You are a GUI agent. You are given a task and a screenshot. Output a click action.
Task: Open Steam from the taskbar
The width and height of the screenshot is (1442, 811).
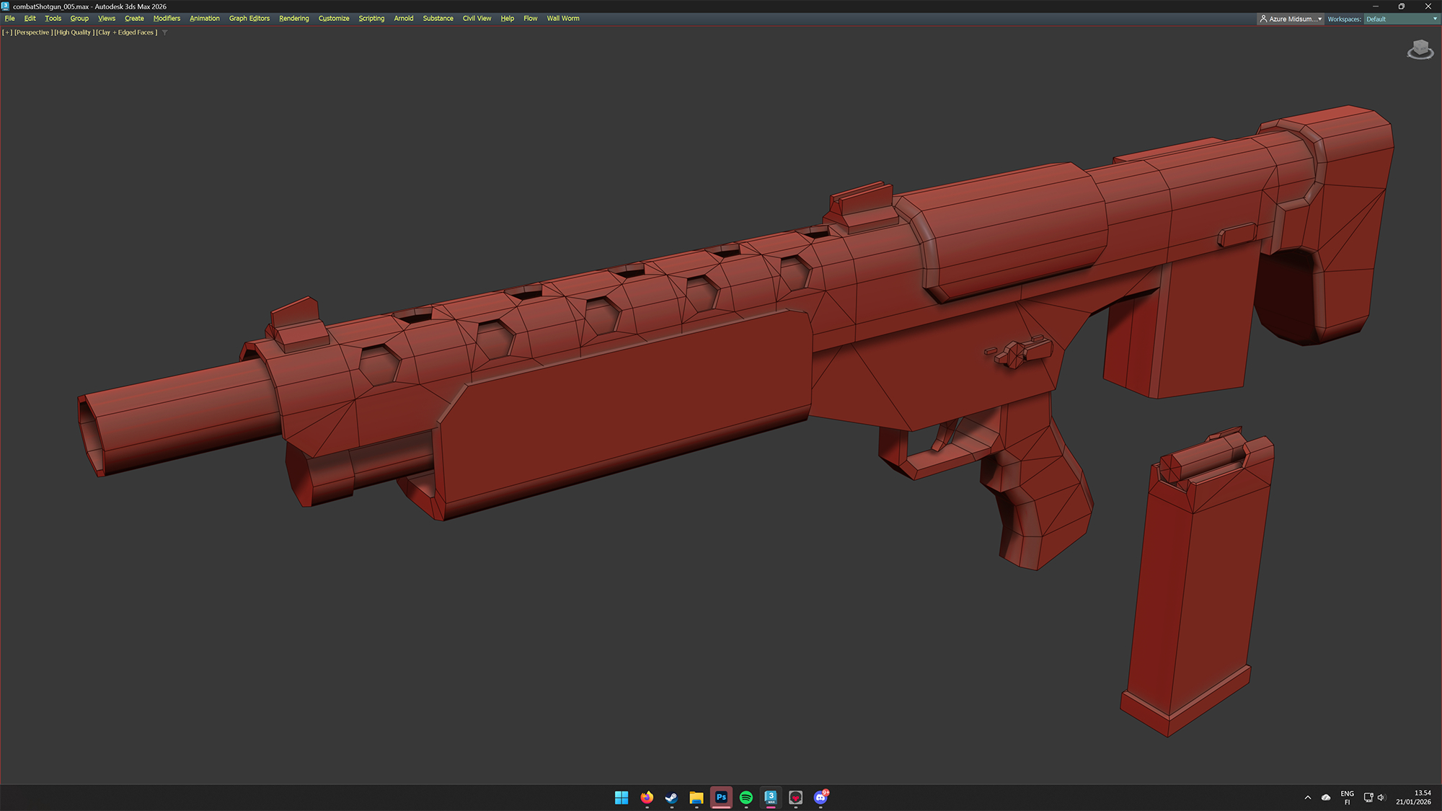pos(671,797)
